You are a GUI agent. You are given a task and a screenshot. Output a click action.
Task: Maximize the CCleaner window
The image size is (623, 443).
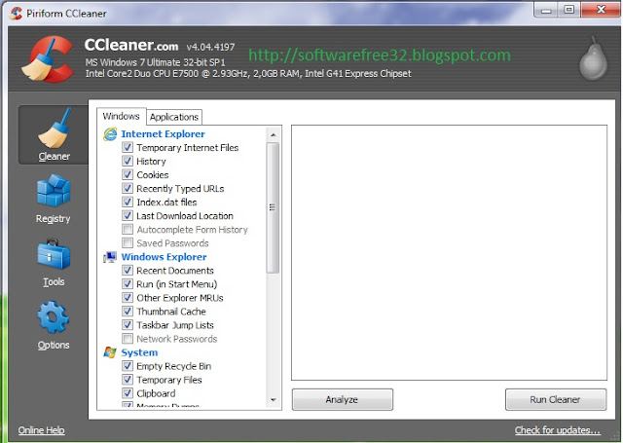coord(568,10)
